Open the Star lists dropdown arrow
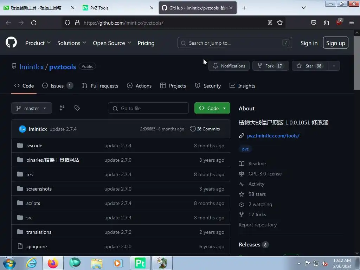This screenshot has height=270, width=360. point(334,66)
